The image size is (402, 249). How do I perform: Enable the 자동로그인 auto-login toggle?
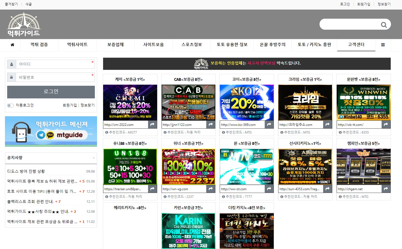[10, 105]
